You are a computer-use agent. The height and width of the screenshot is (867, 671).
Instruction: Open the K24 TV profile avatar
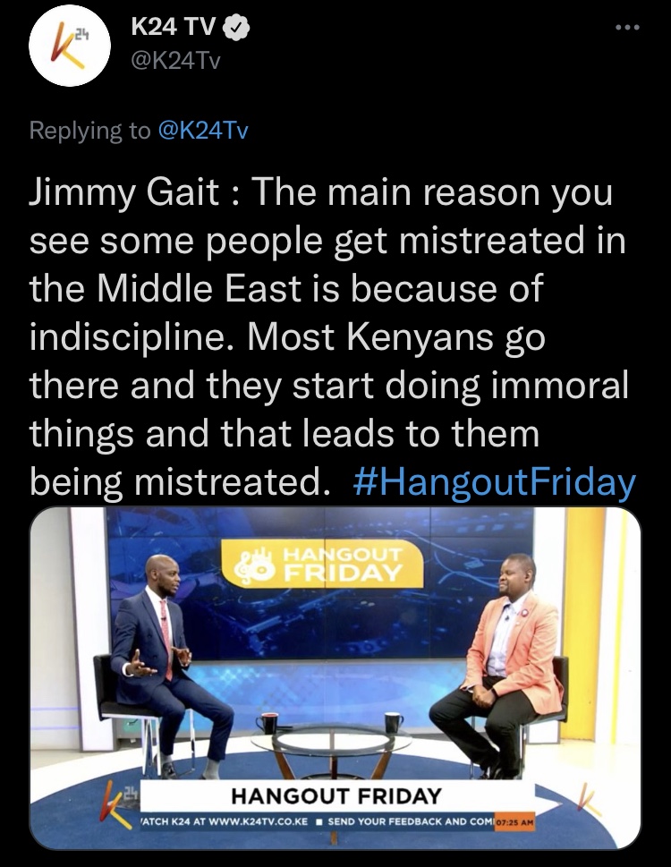tap(70, 46)
